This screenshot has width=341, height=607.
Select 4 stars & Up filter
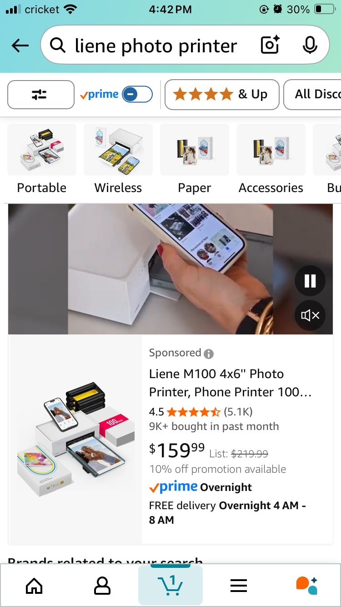pos(222,95)
